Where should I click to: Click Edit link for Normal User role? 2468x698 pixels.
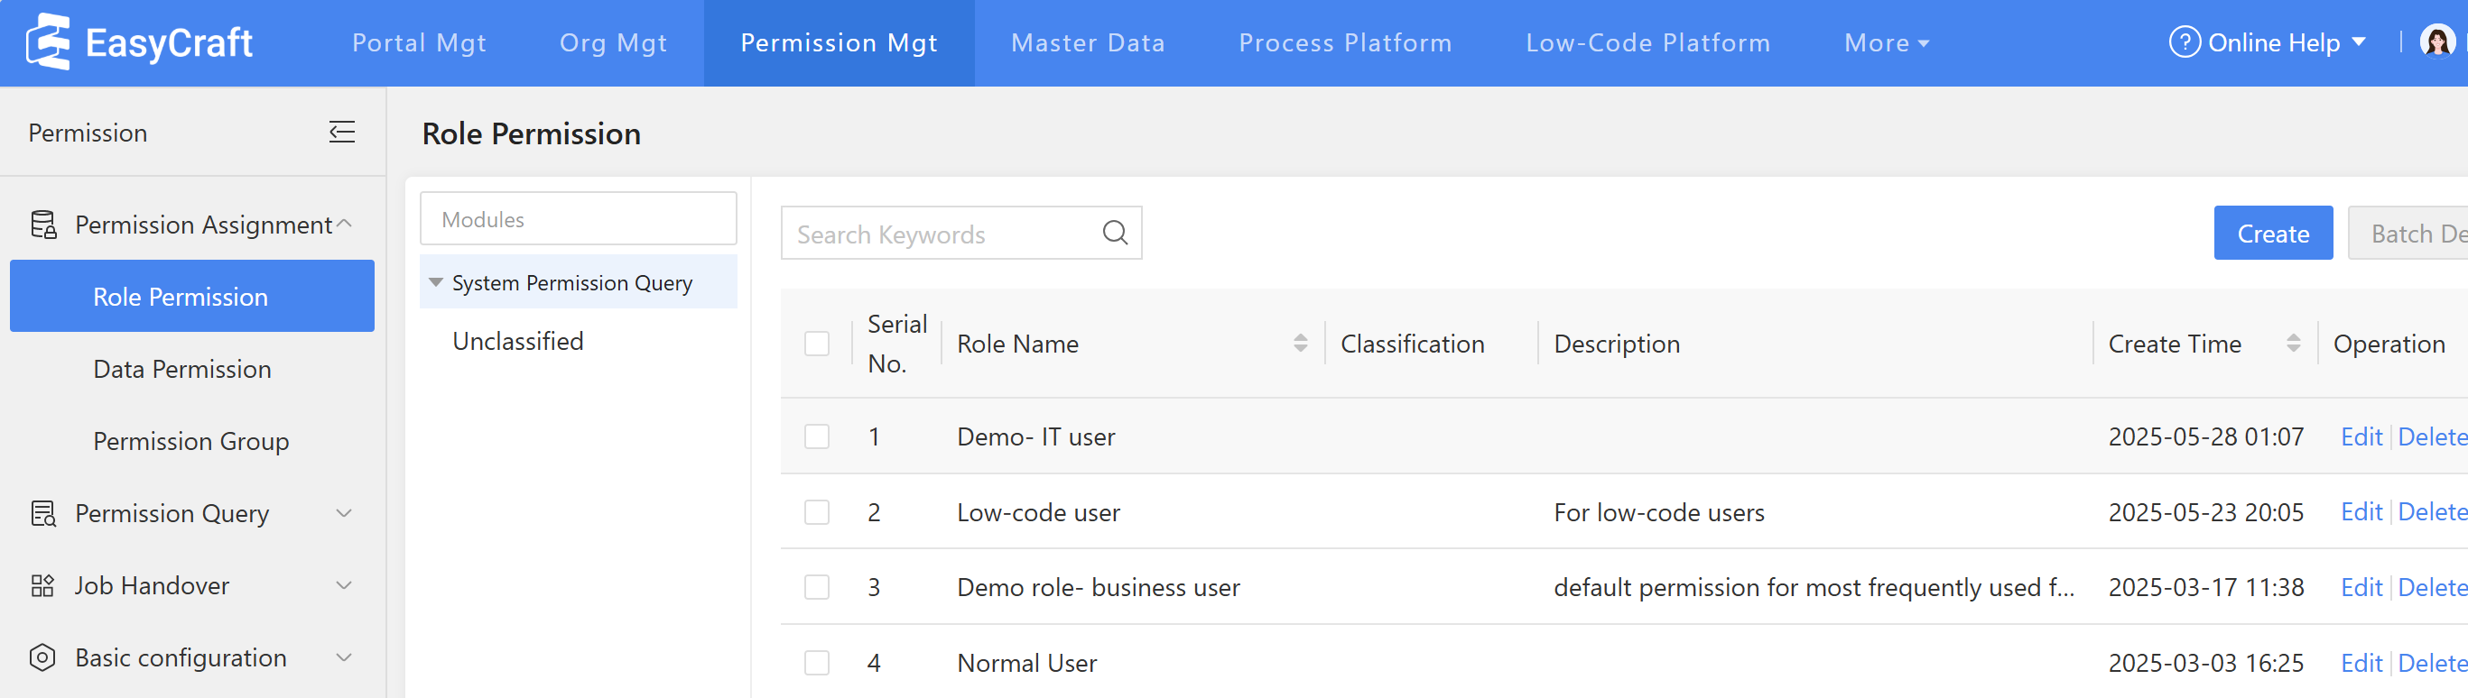(2361, 663)
